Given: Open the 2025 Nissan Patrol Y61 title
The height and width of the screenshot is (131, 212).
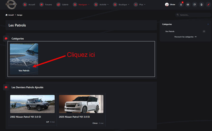Looking at the screenshot, I should [74, 117].
